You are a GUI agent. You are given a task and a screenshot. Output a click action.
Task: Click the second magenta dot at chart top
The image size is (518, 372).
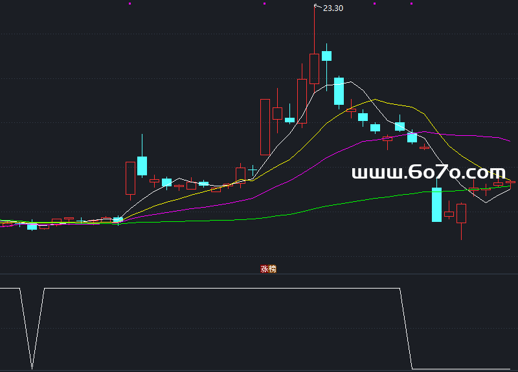(x=264, y=4)
